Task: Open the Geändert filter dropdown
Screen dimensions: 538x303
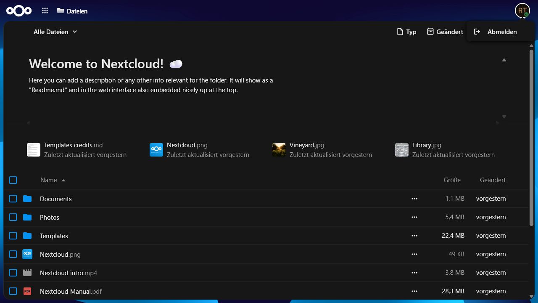Action: pyautogui.click(x=445, y=32)
